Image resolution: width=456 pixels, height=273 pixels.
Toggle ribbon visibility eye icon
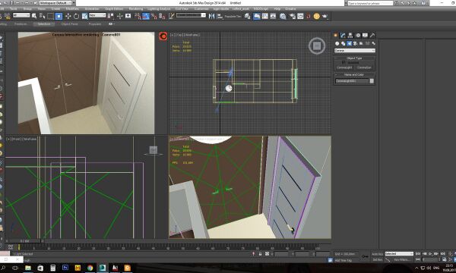pyautogui.click(x=110, y=24)
